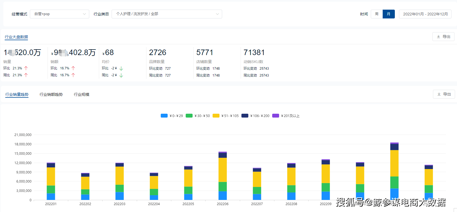The height and width of the screenshot is (212, 457).
Task: Toggle the ¥30-¥50 green legend swatch
Action: [189, 116]
